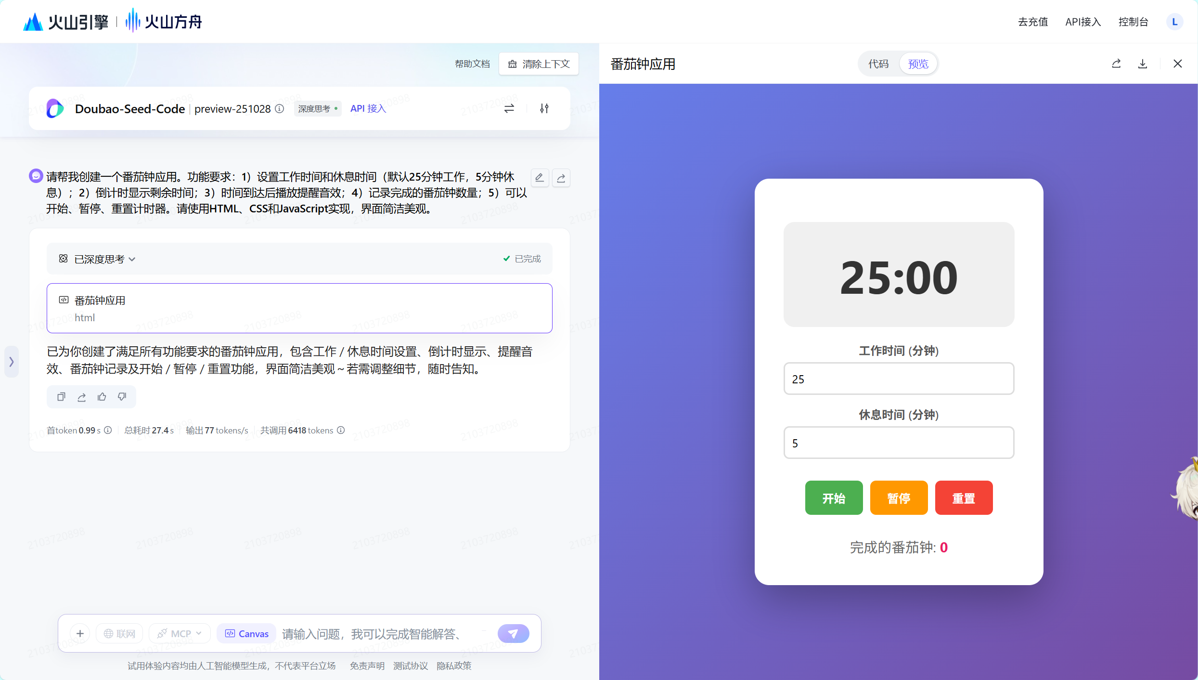Switch to the 代码 tab

(878, 64)
